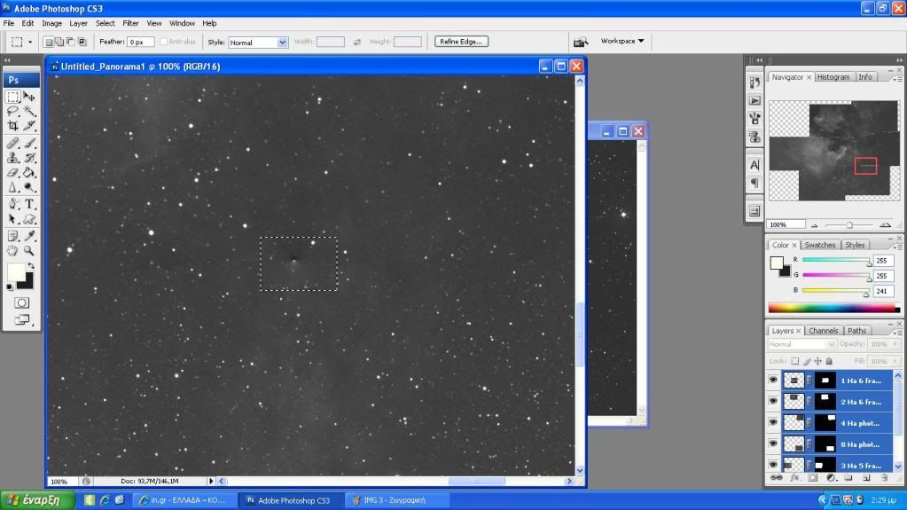Open the marquee tool preset picker
The width and height of the screenshot is (907, 510).
(20, 42)
